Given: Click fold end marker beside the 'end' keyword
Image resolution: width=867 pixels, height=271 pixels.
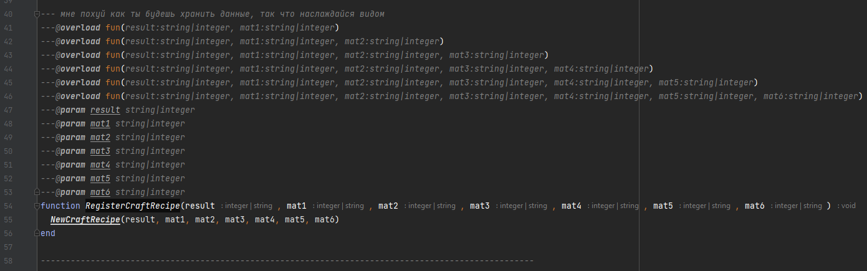Looking at the screenshot, I should coord(37,234).
